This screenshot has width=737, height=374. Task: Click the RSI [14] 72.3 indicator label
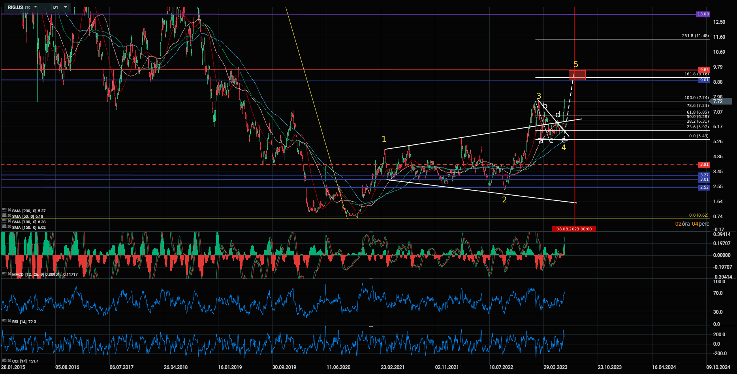coord(24,322)
